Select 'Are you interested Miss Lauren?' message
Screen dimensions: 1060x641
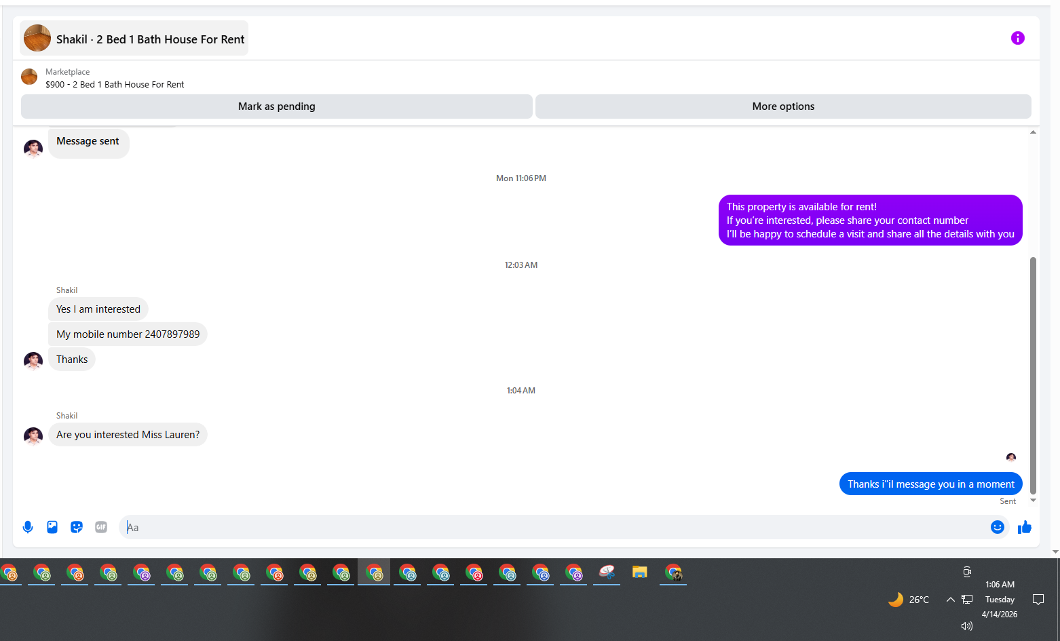tap(128, 435)
